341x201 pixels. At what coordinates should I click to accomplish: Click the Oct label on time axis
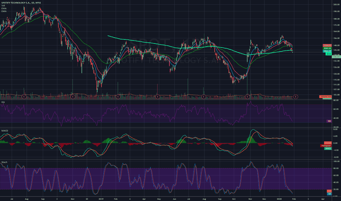[x=233, y=199]
